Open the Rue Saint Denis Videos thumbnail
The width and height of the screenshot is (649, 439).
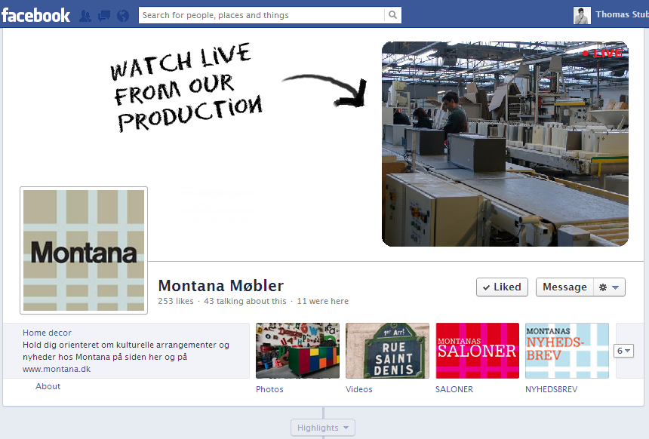[x=387, y=351]
